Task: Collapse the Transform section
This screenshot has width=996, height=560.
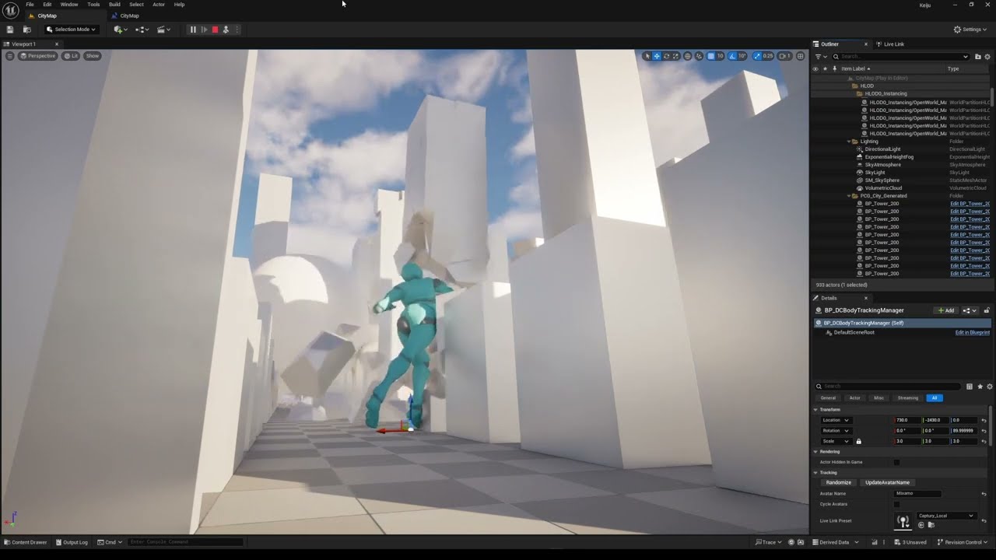Action: (x=815, y=409)
